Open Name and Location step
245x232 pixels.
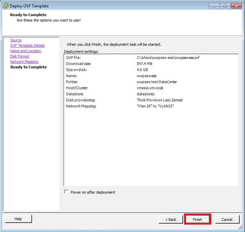click(26, 51)
